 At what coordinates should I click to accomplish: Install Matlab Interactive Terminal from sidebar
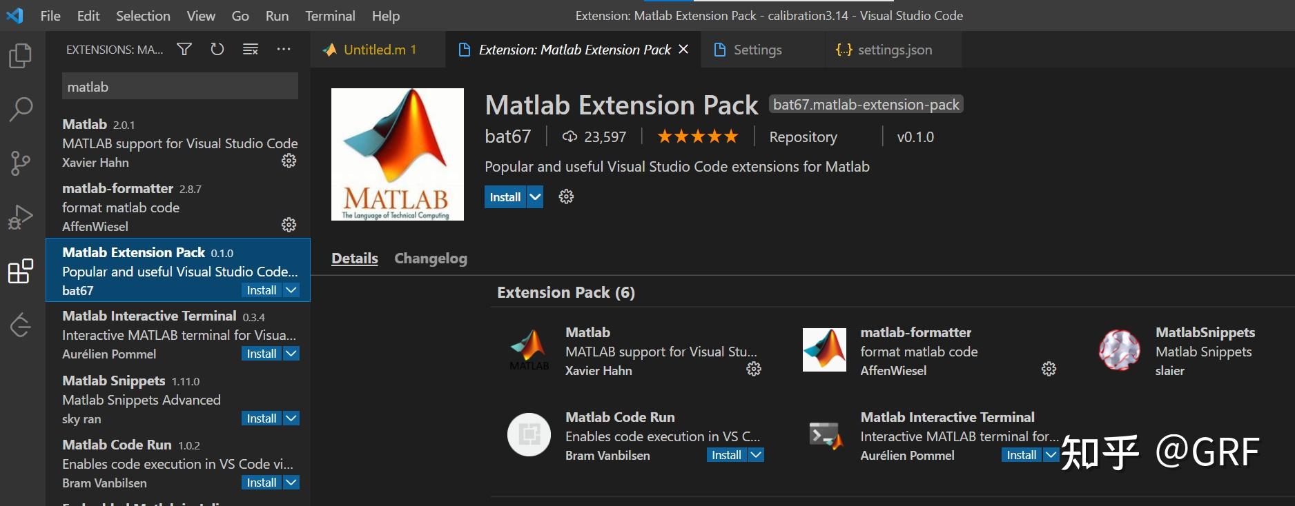click(262, 354)
